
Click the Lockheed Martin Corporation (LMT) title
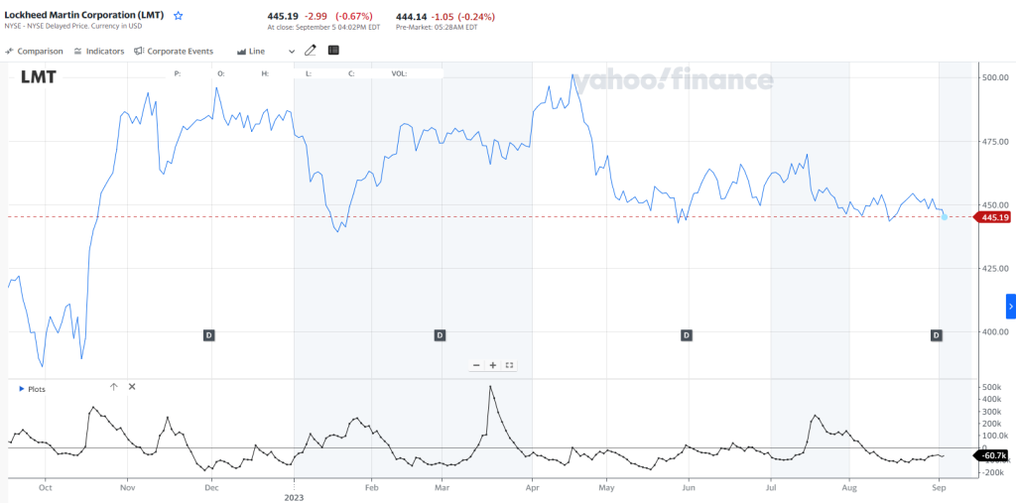pyautogui.click(x=84, y=16)
